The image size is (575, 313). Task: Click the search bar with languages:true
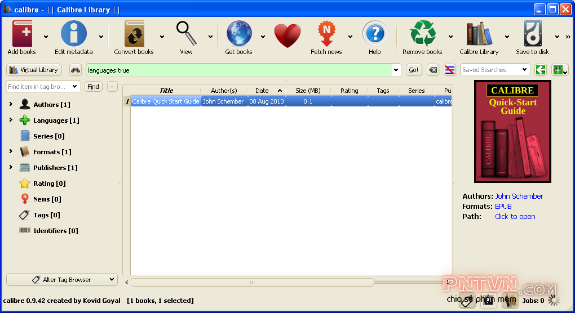tap(239, 70)
